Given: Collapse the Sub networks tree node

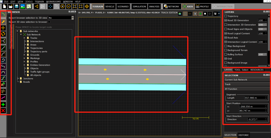Looking at the screenshot, I should [17, 31].
